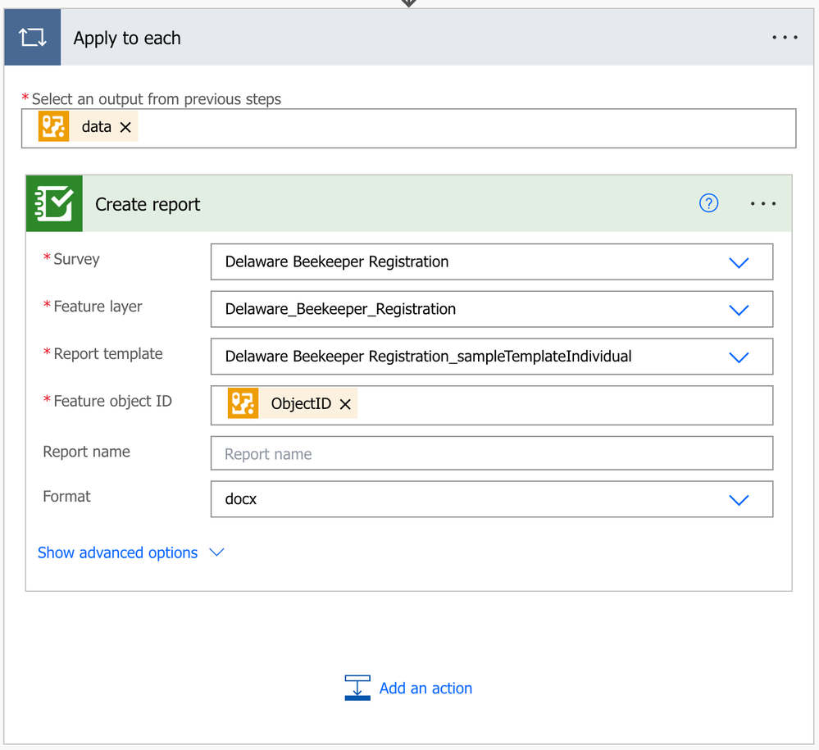Click the Add an action link
This screenshot has height=750, width=819.
425,688
